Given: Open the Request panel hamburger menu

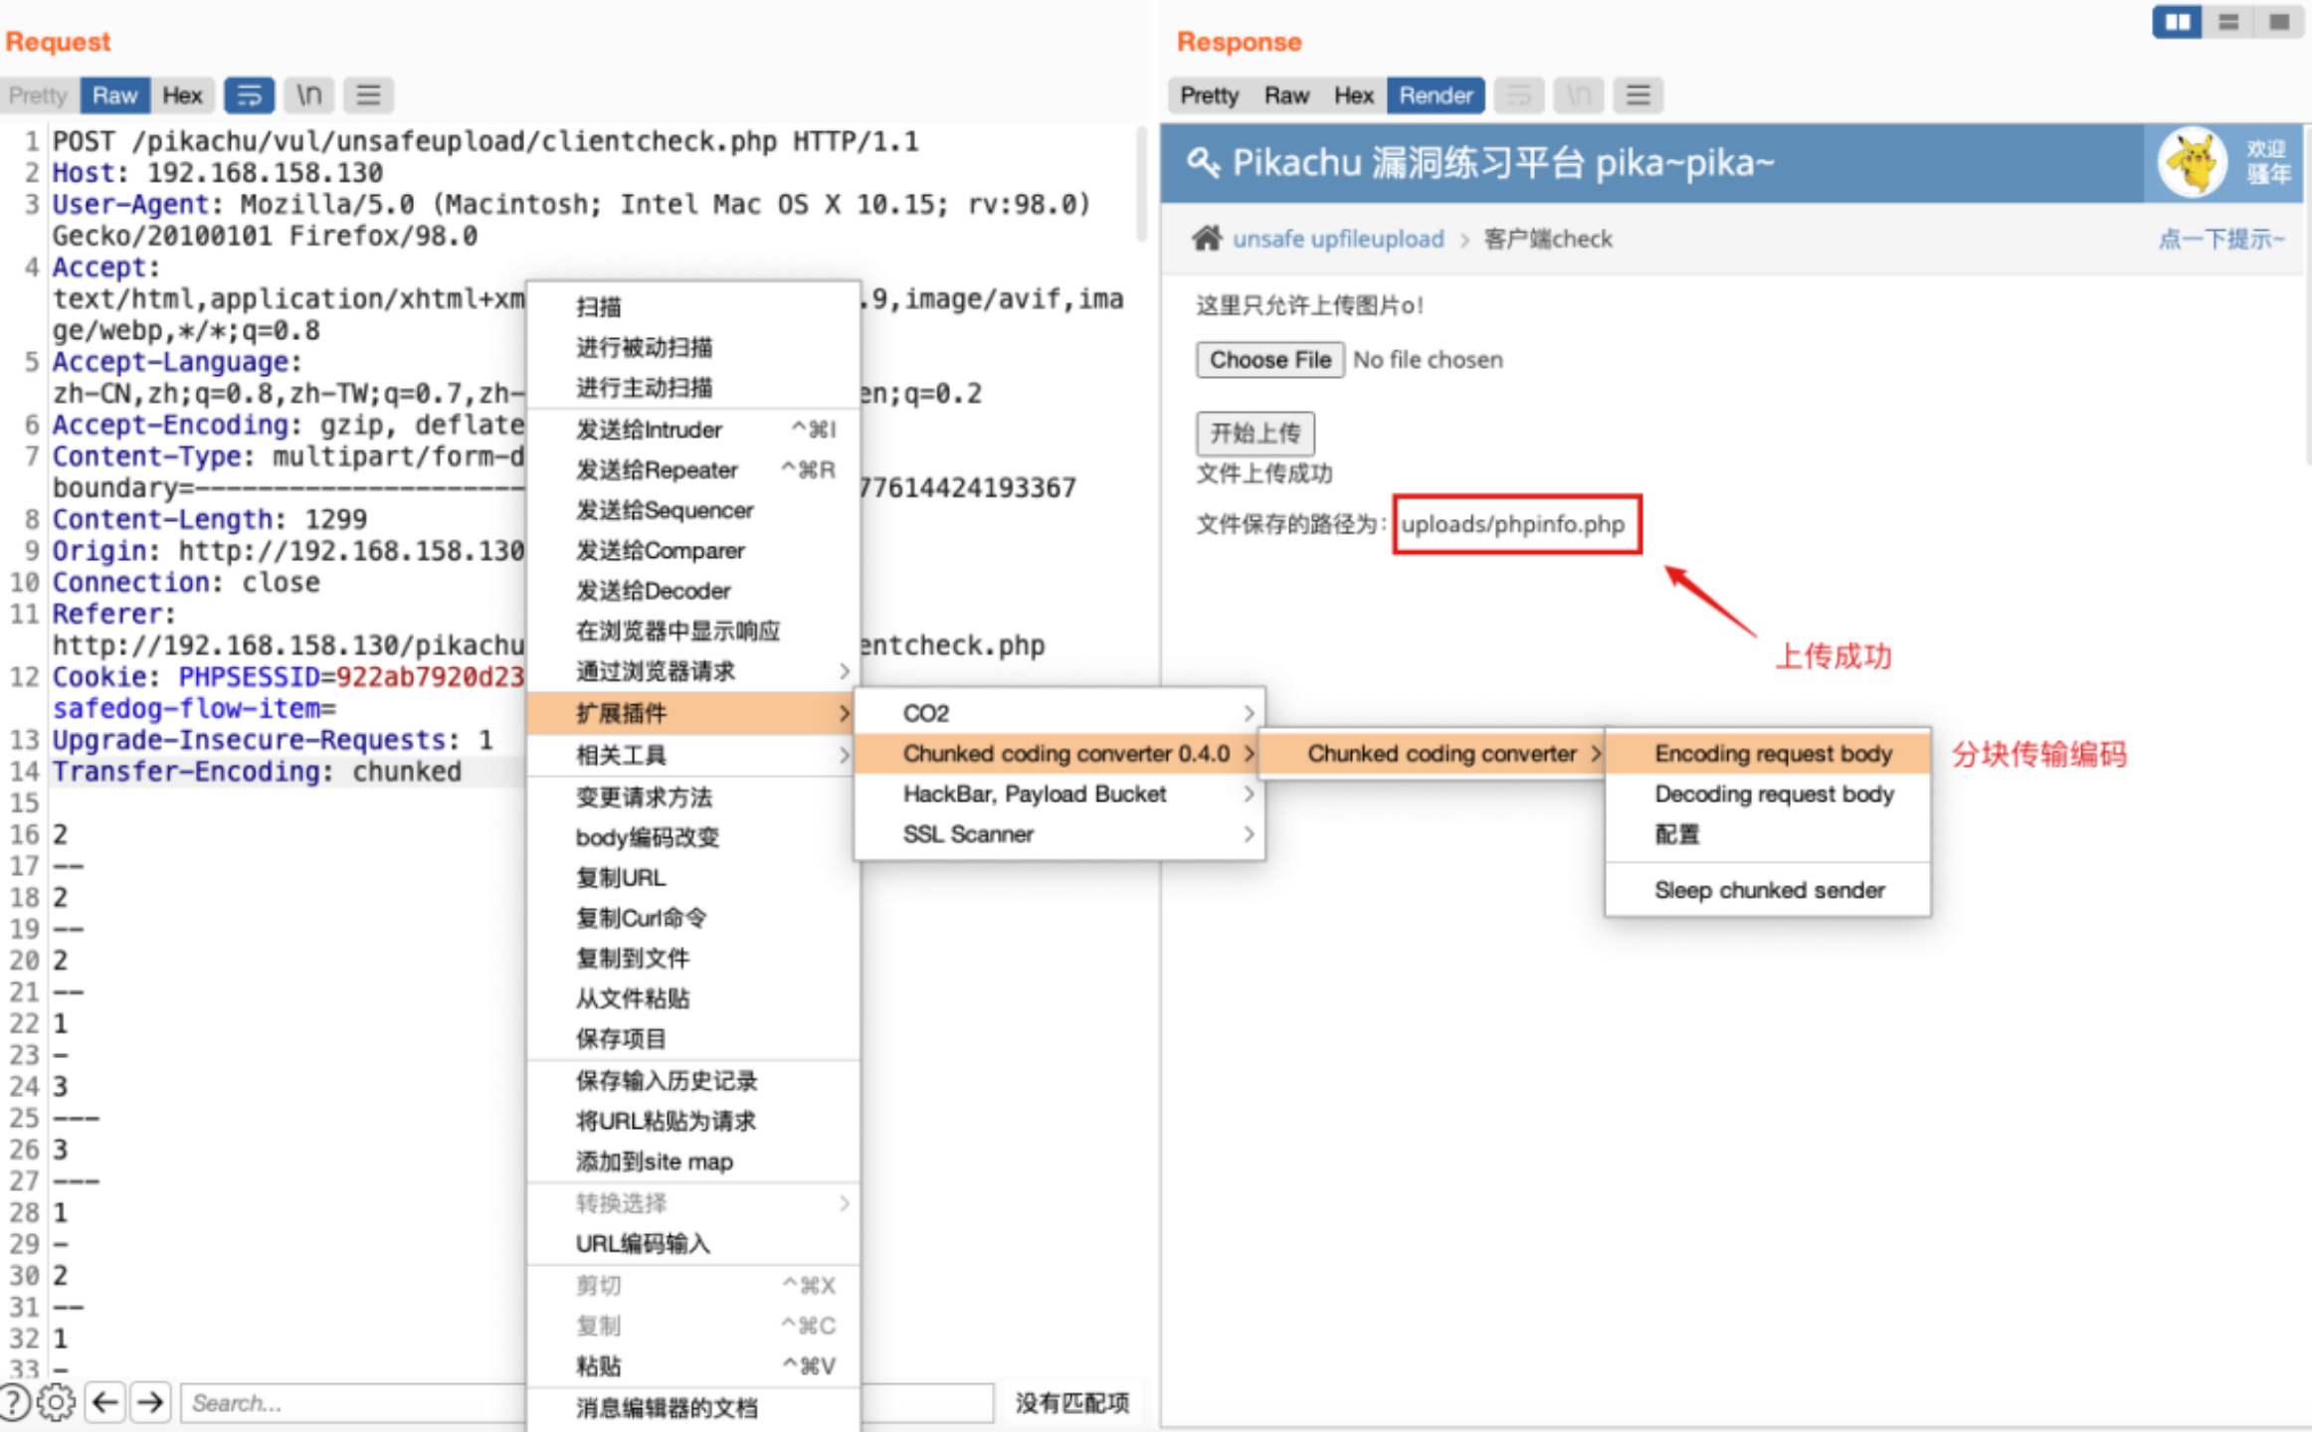Looking at the screenshot, I should [368, 95].
